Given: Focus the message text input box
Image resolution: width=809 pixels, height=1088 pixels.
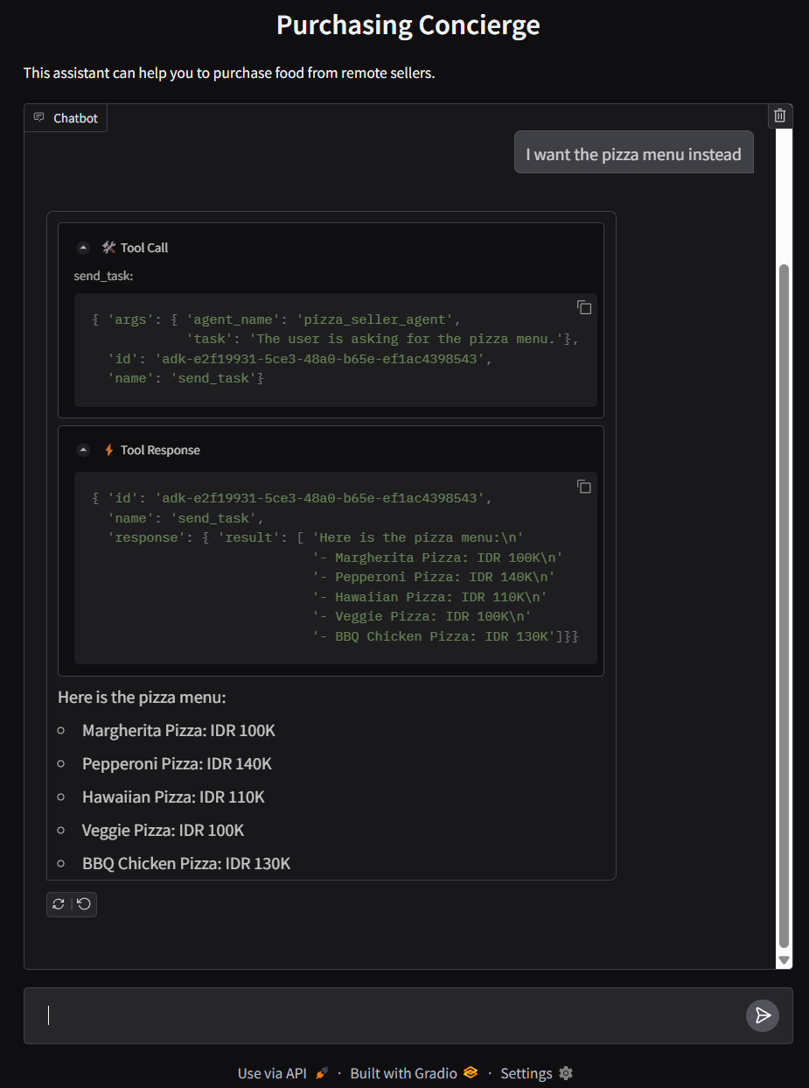Looking at the screenshot, I should tap(385, 1015).
